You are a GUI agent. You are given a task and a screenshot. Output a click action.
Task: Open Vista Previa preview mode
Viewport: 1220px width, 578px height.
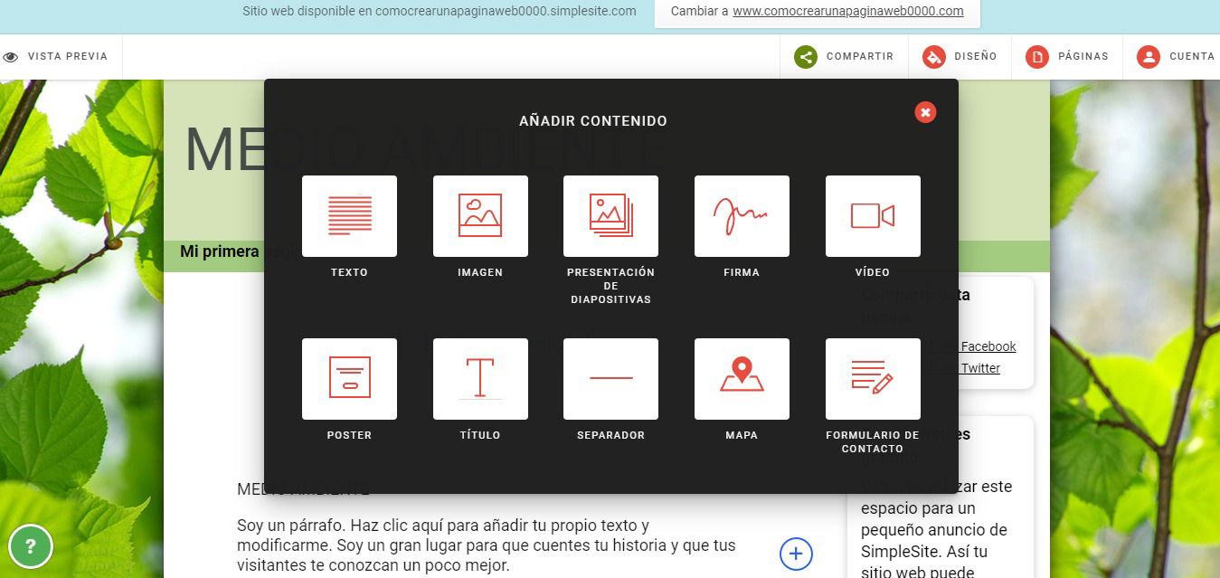55,56
